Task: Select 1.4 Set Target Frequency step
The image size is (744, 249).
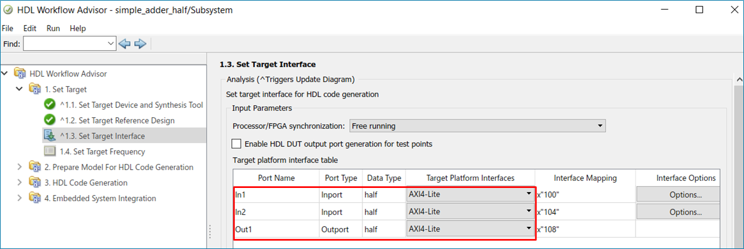Action: click(x=102, y=151)
